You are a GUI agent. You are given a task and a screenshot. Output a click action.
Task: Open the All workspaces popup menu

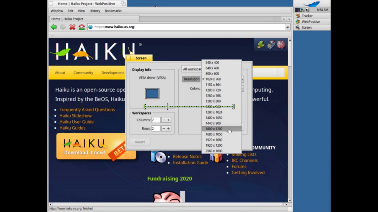[x=192, y=69]
